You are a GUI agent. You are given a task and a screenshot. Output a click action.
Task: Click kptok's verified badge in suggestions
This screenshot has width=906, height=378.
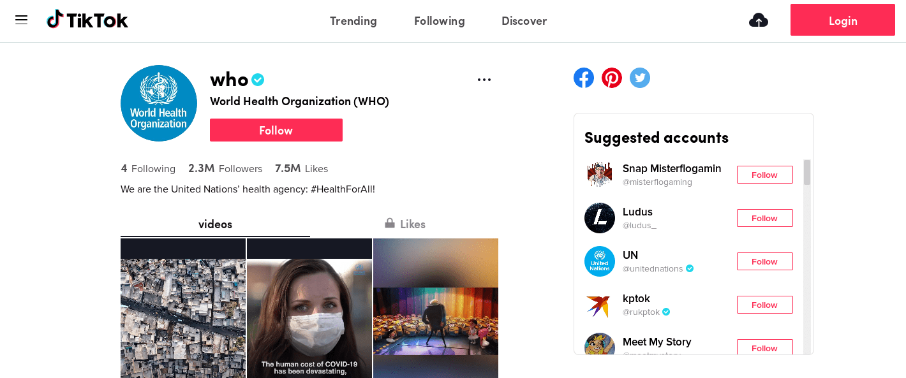click(665, 312)
